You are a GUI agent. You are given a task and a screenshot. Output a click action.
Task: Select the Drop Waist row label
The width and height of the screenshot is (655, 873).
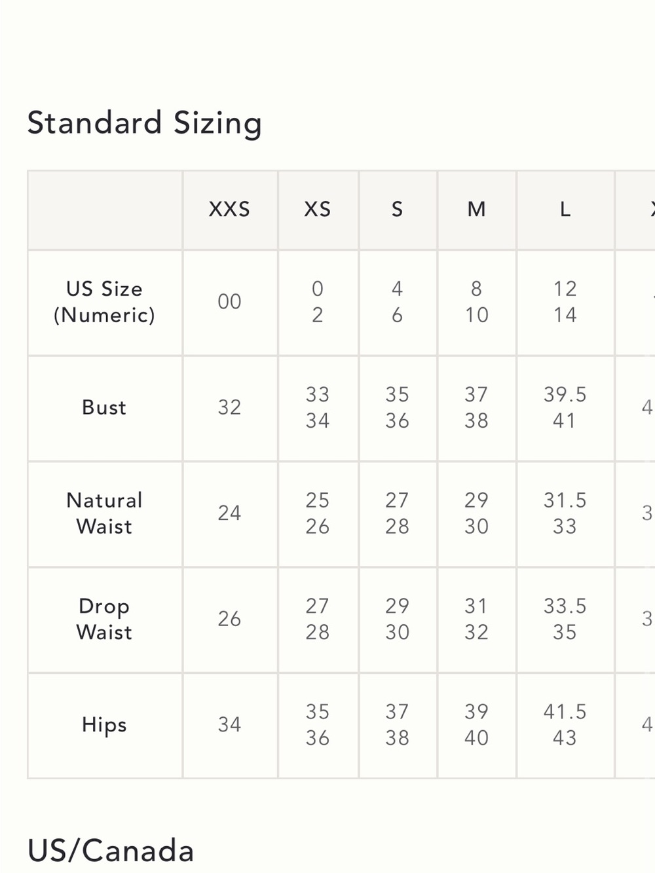[x=105, y=619]
